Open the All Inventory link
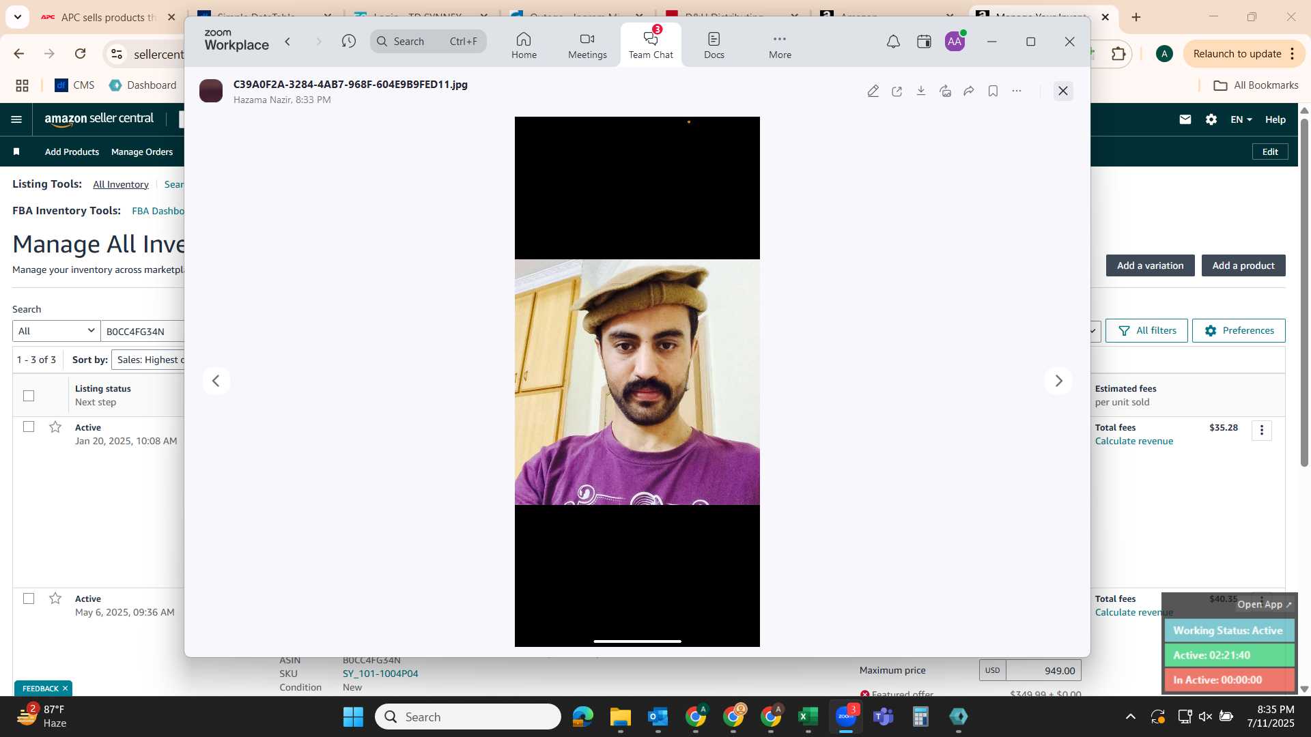Screen dimensions: 1311x737 pos(121,184)
